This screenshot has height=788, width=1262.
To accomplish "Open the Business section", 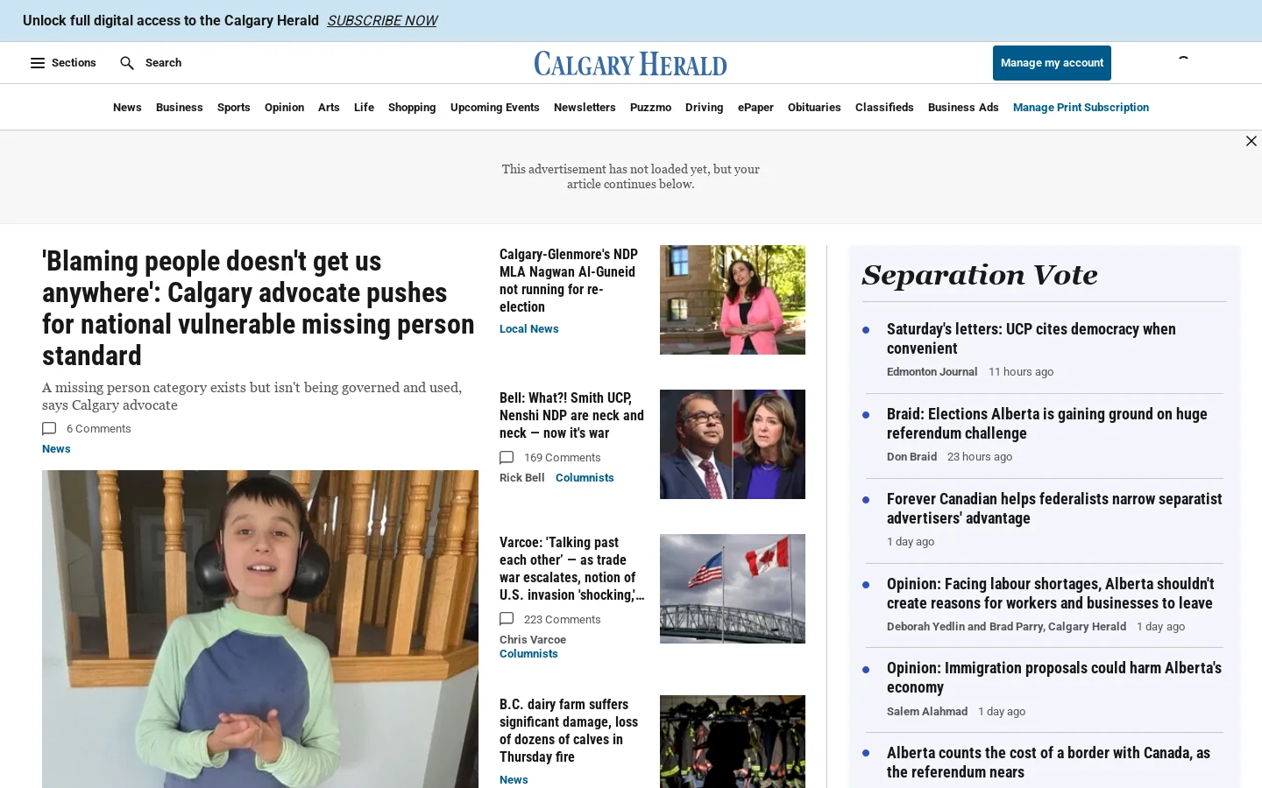I will click(180, 108).
